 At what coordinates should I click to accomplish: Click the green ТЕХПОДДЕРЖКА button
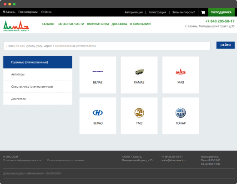pos(221,12)
